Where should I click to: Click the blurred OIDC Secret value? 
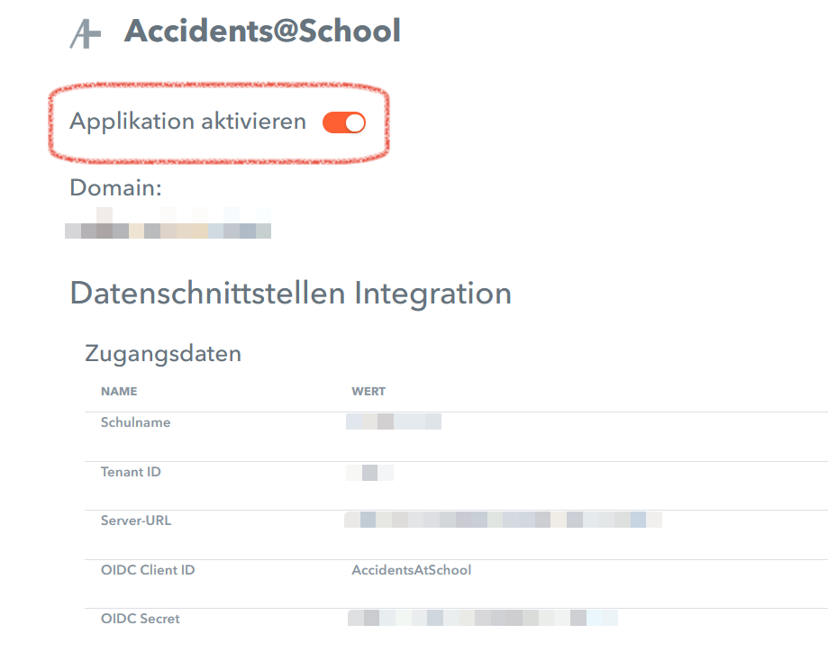(482, 618)
